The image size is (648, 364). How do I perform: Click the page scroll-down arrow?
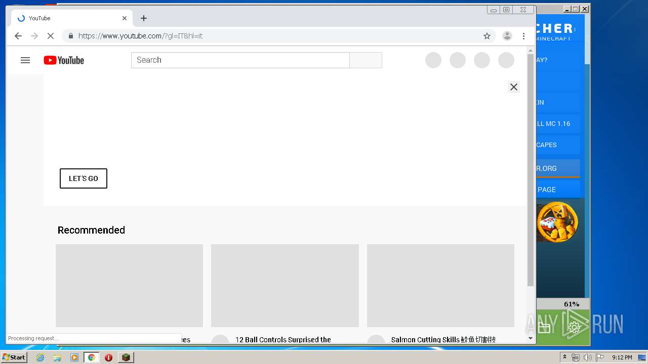click(x=531, y=338)
